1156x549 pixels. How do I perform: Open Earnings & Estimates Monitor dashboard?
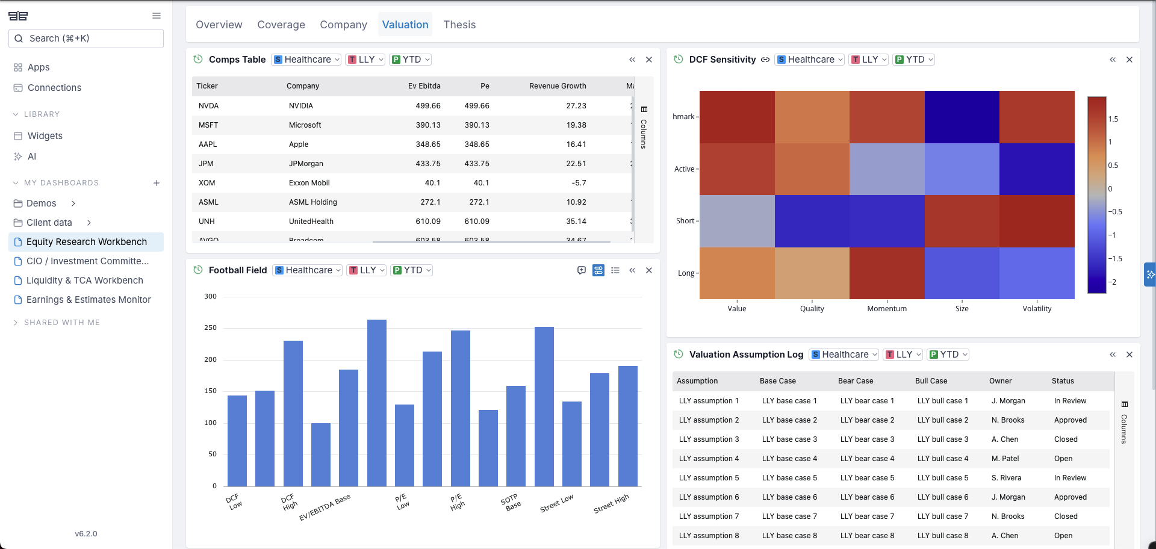[86, 300]
